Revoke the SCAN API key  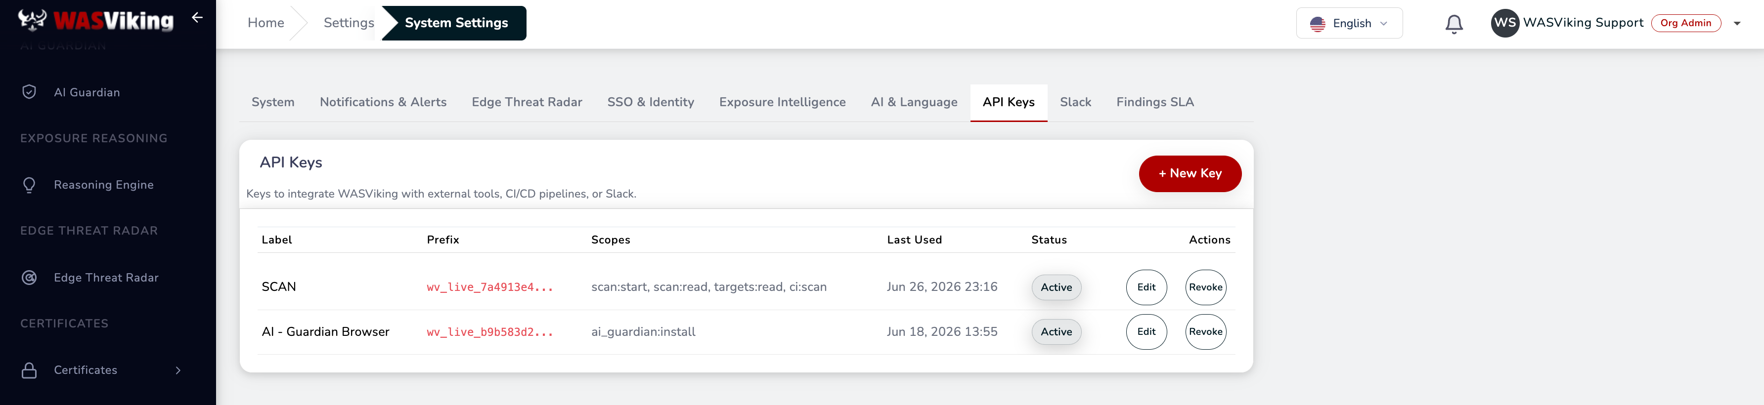click(x=1205, y=287)
